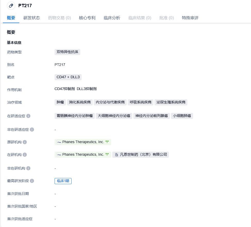
Task: Click the 胃肠胰神经内分泌肿瘤 indication tag
Action: [75, 116]
